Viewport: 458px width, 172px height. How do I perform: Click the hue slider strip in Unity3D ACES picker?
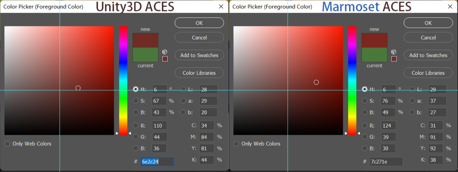pyautogui.click(x=123, y=80)
